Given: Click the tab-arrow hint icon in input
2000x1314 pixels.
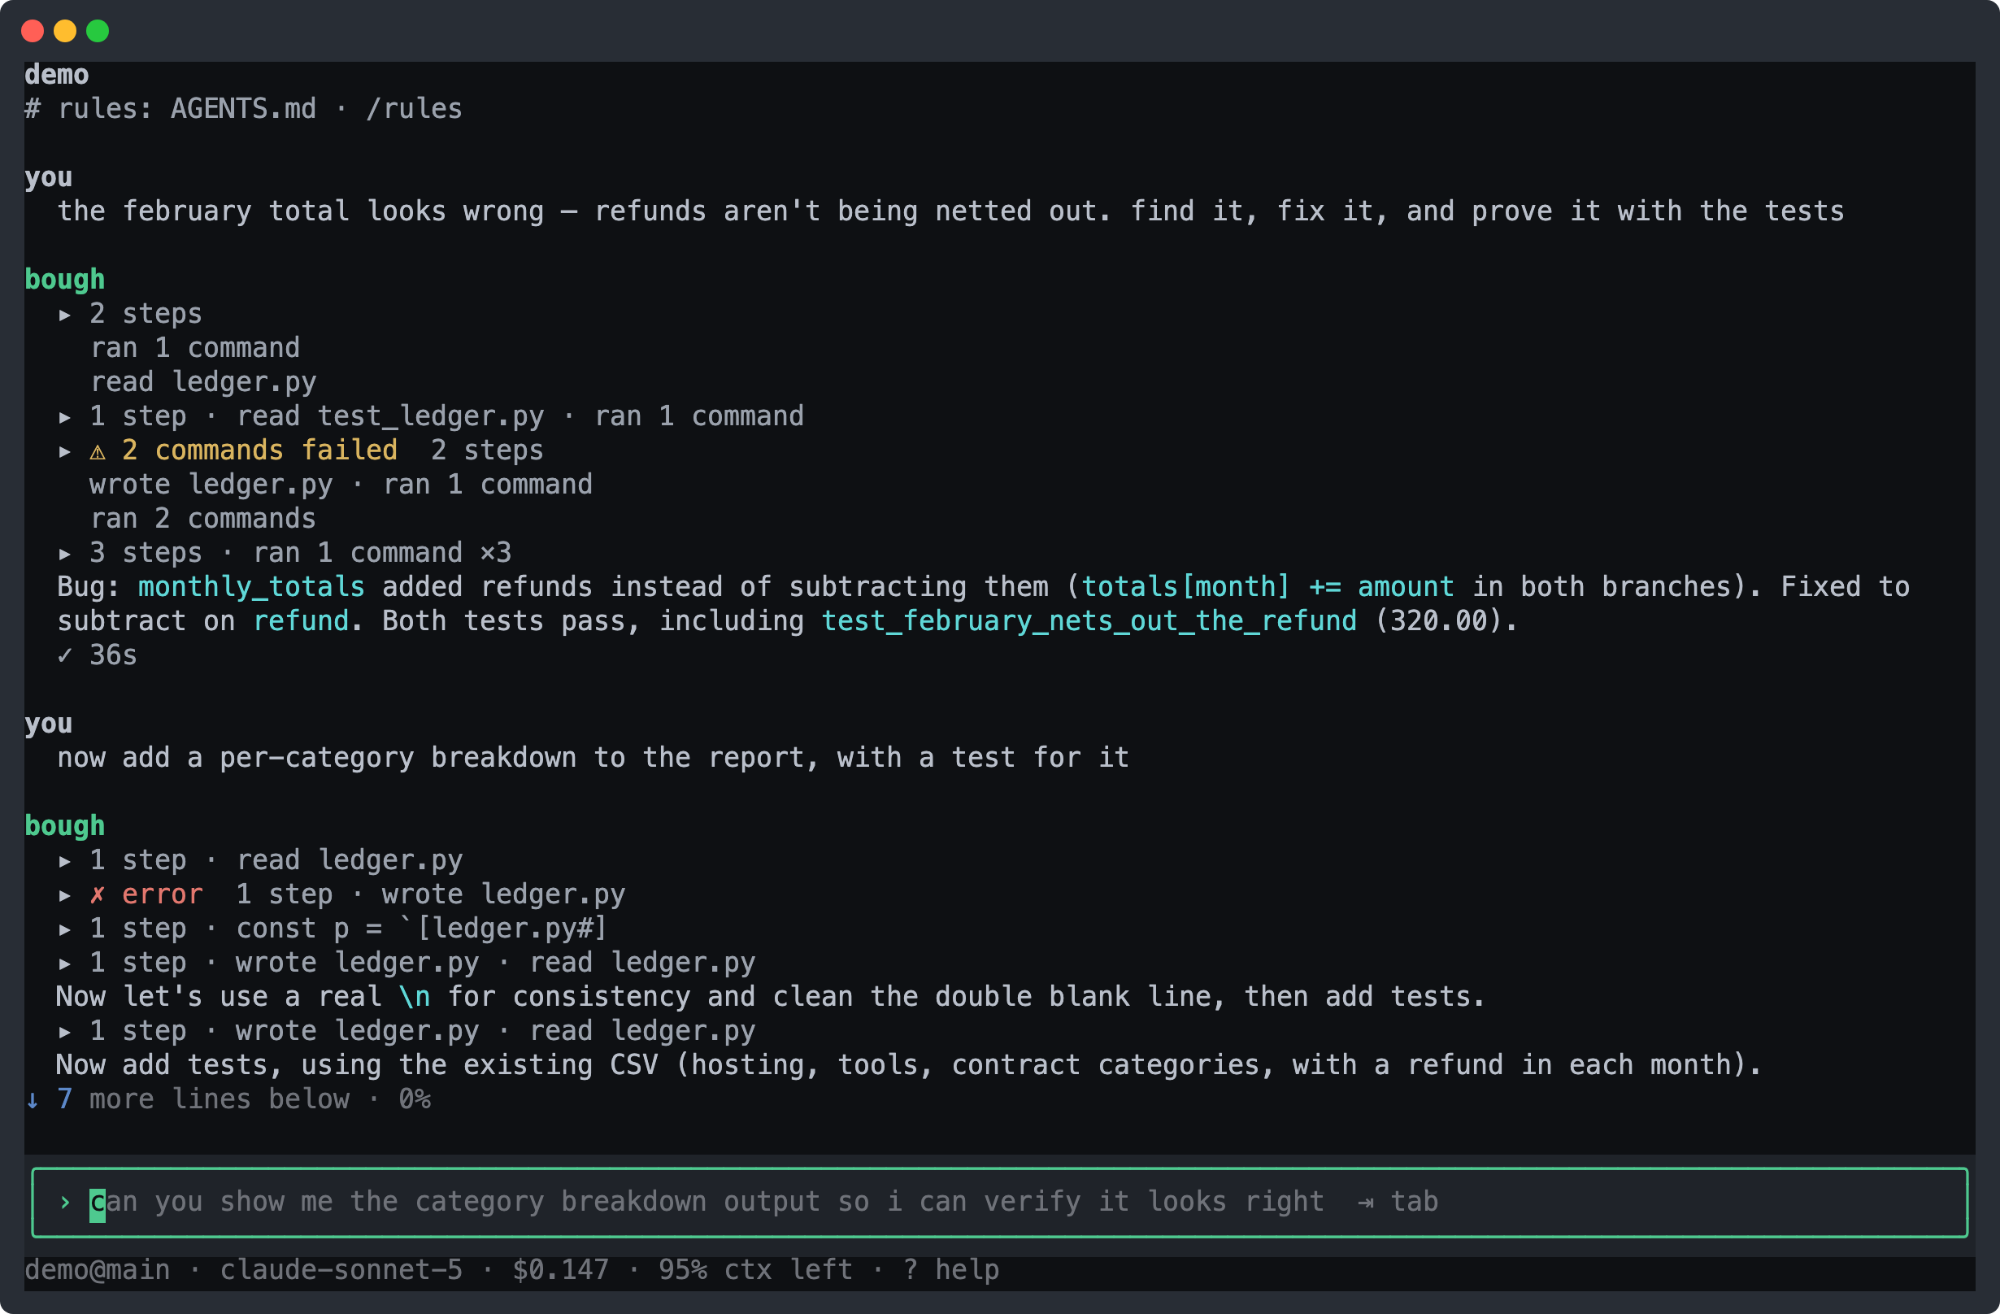Looking at the screenshot, I should point(1366,1203).
